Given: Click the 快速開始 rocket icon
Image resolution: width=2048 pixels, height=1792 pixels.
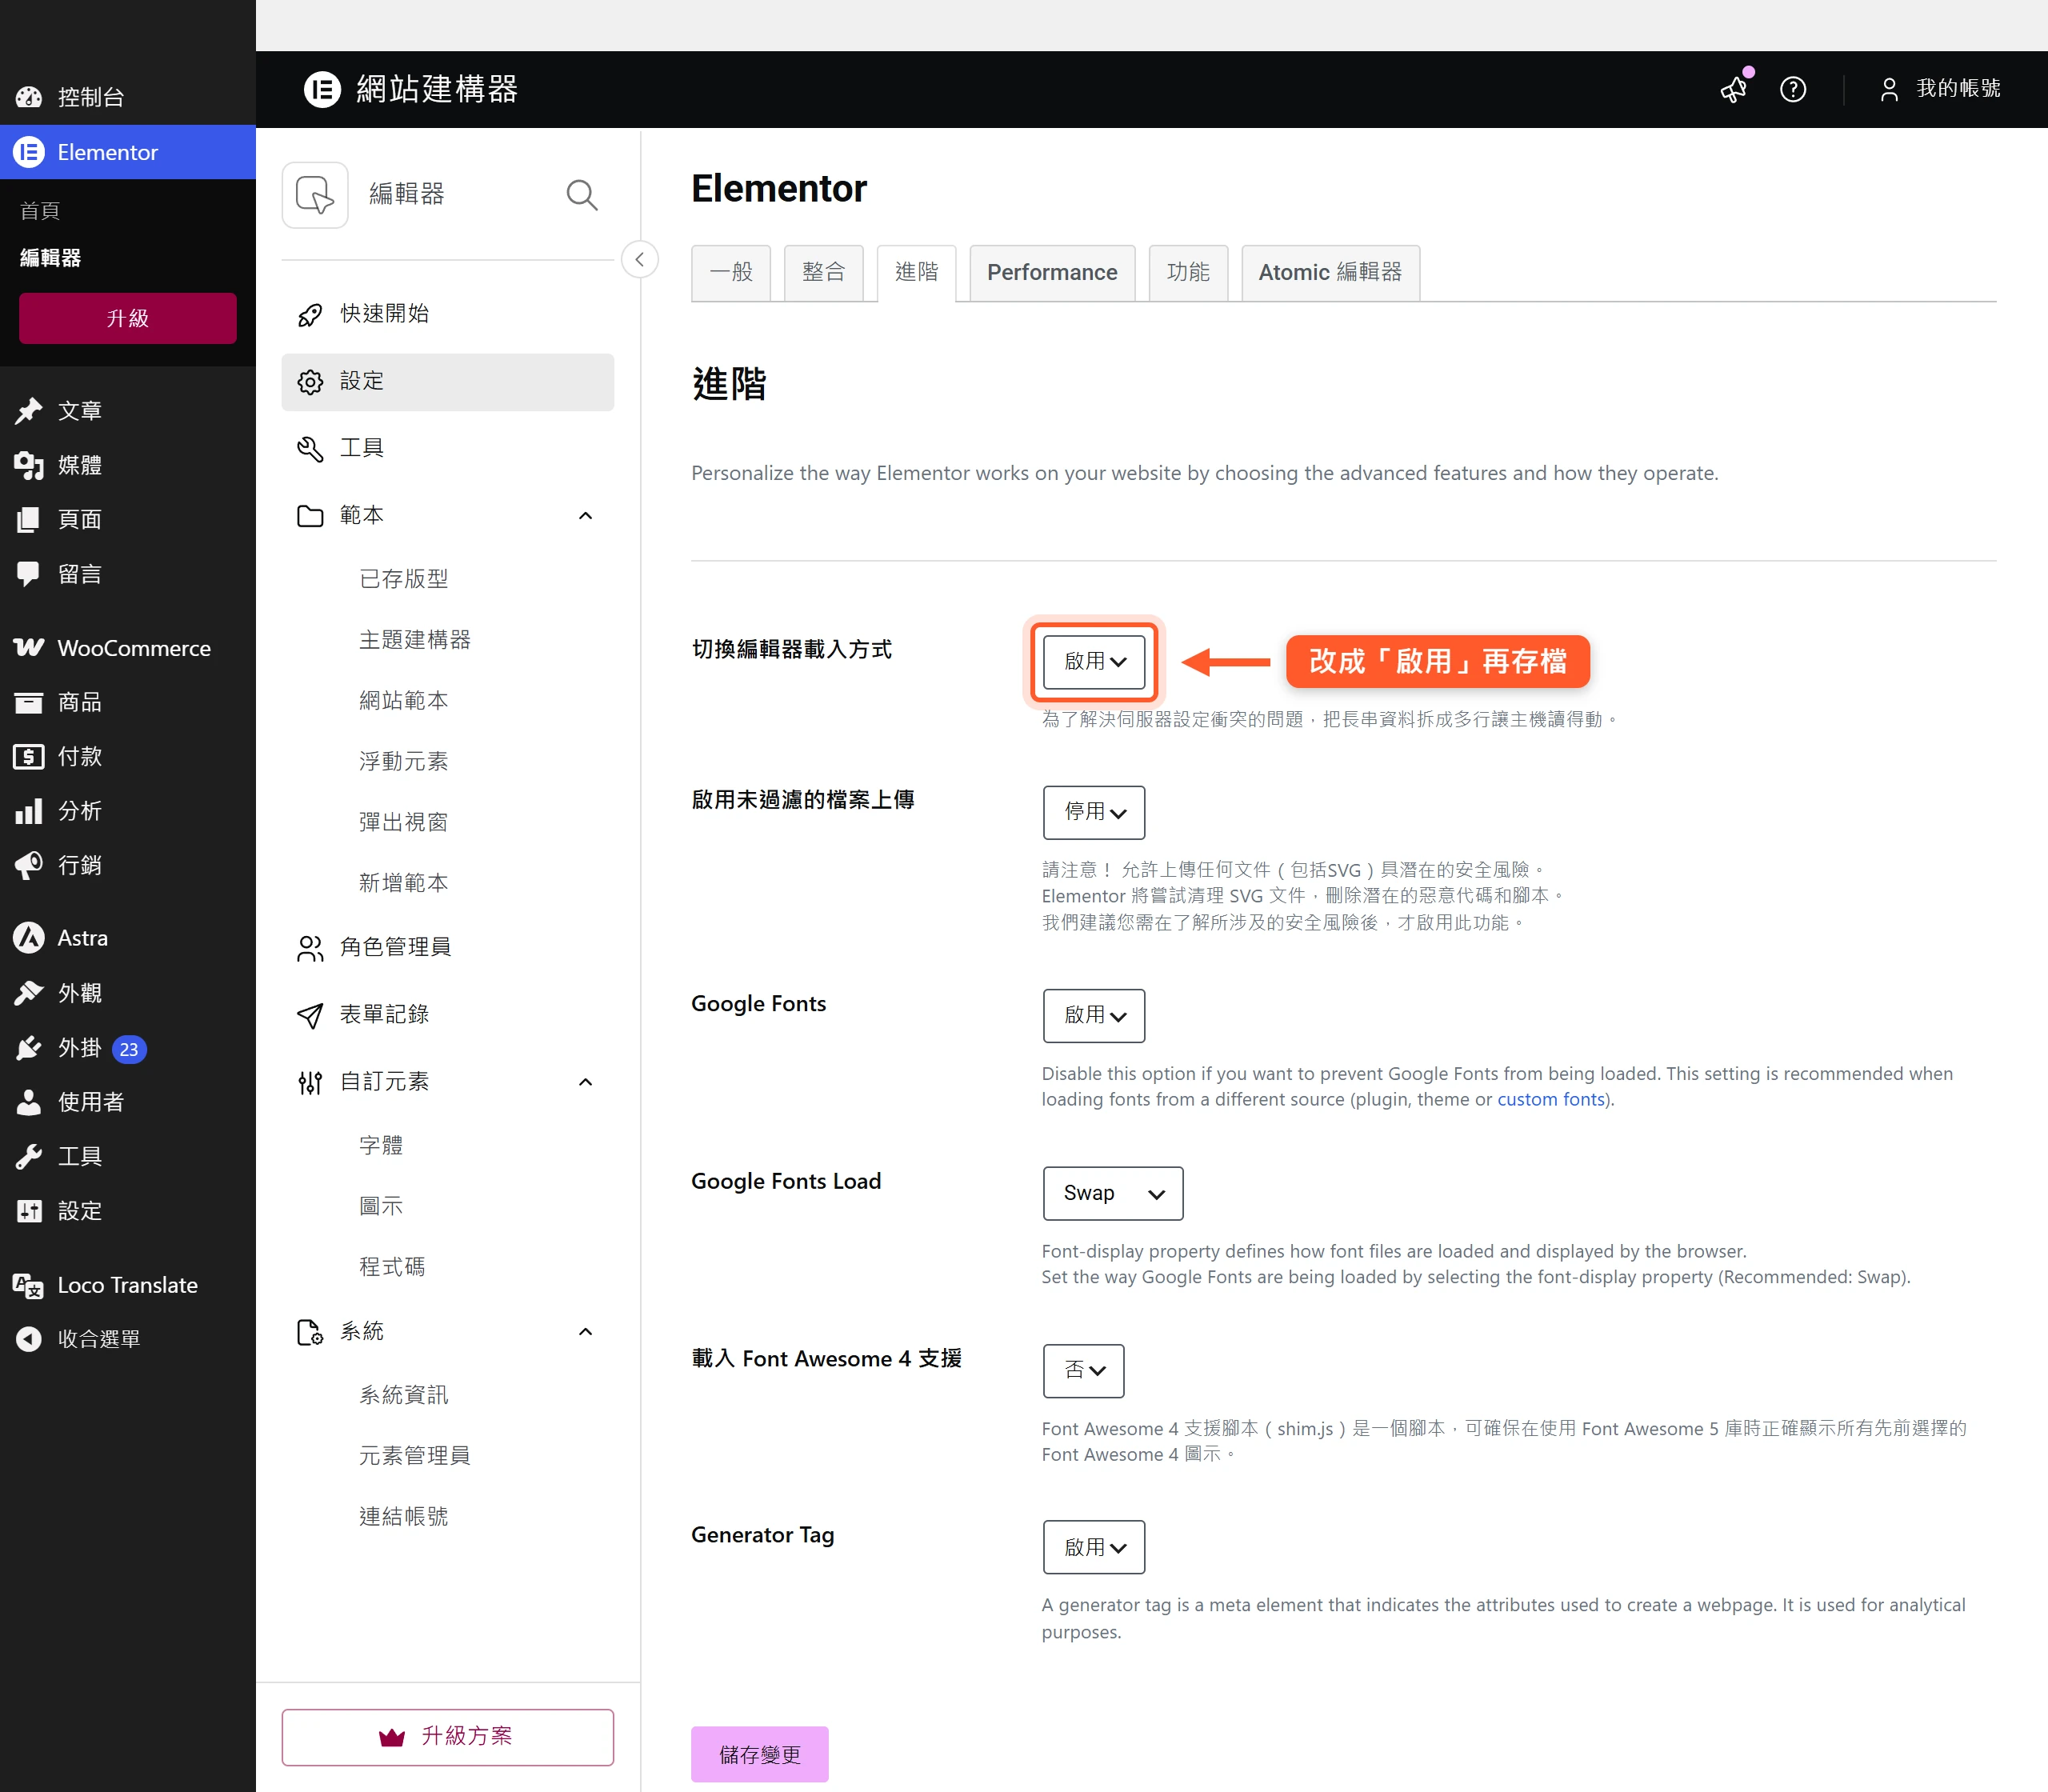Looking at the screenshot, I should 310,314.
